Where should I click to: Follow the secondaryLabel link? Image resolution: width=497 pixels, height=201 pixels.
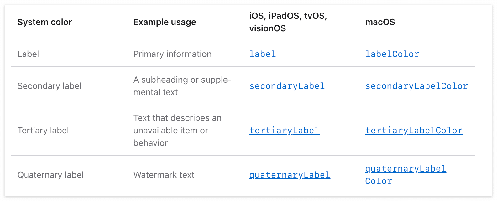tap(287, 86)
